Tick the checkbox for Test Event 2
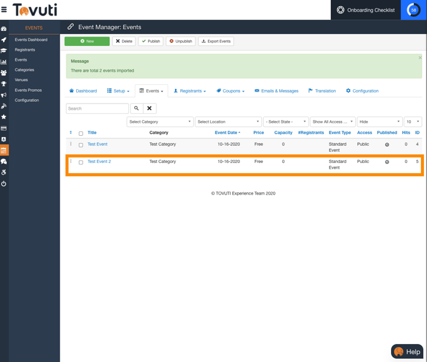The height and width of the screenshot is (362, 427). [x=81, y=162]
